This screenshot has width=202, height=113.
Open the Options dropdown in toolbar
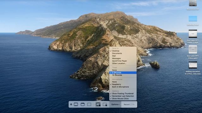click(115, 105)
